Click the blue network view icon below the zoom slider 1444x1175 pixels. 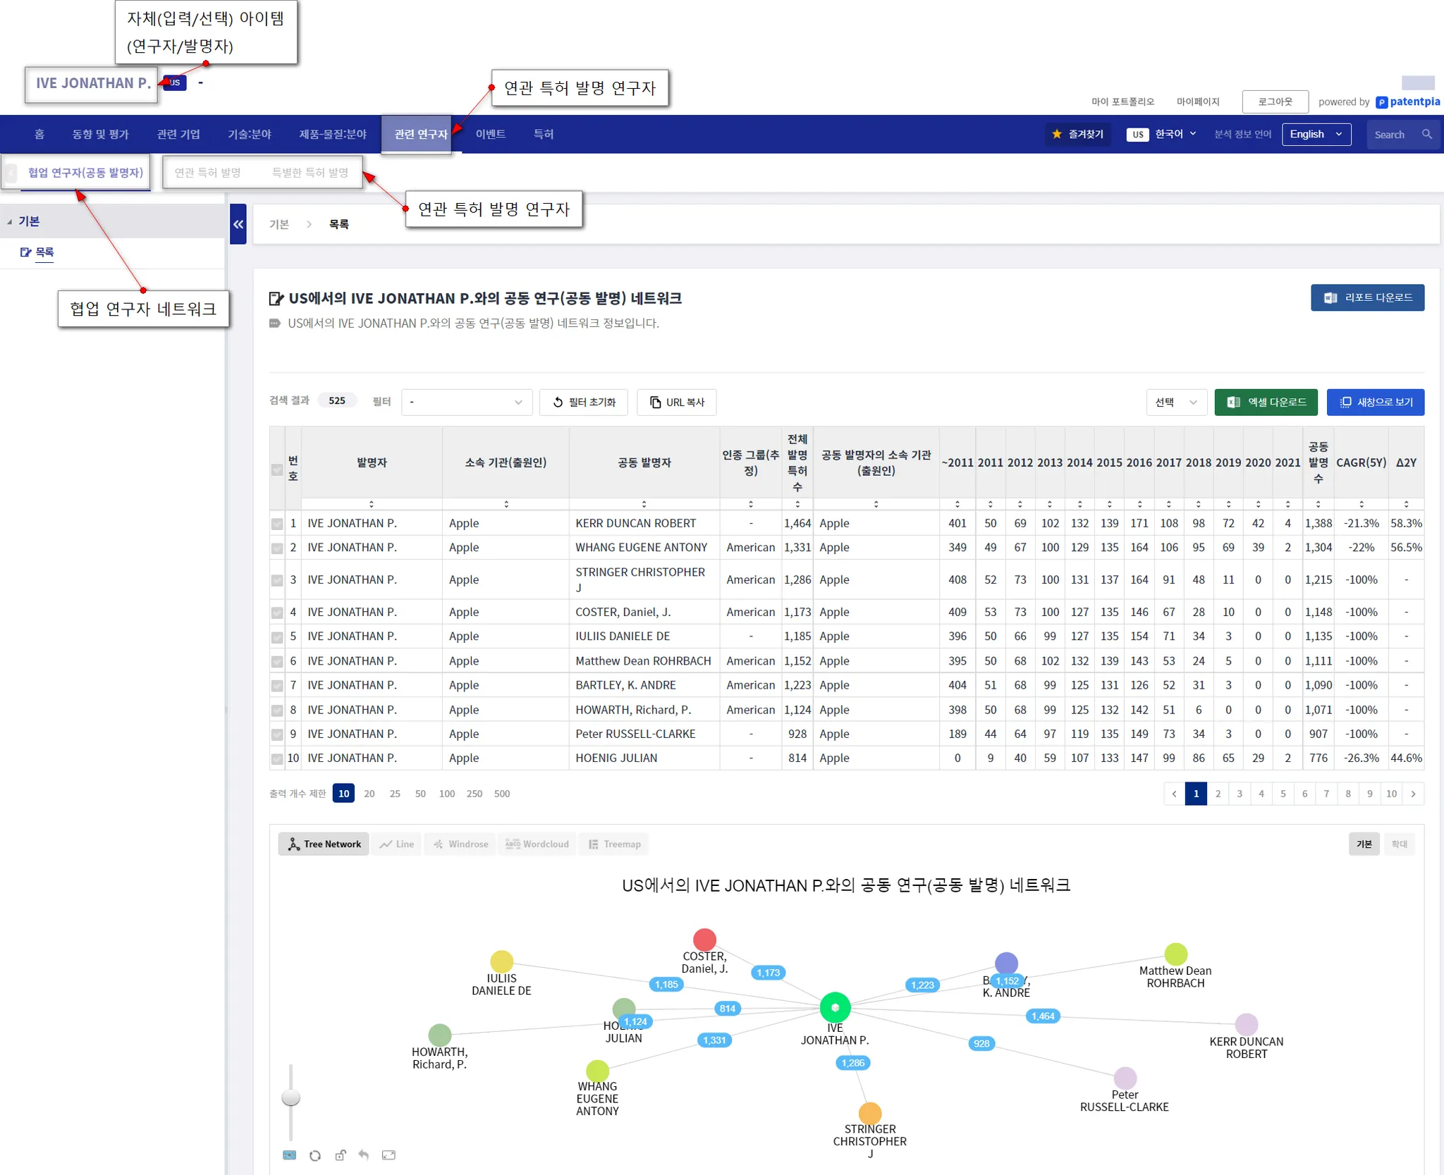pyautogui.click(x=289, y=1155)
